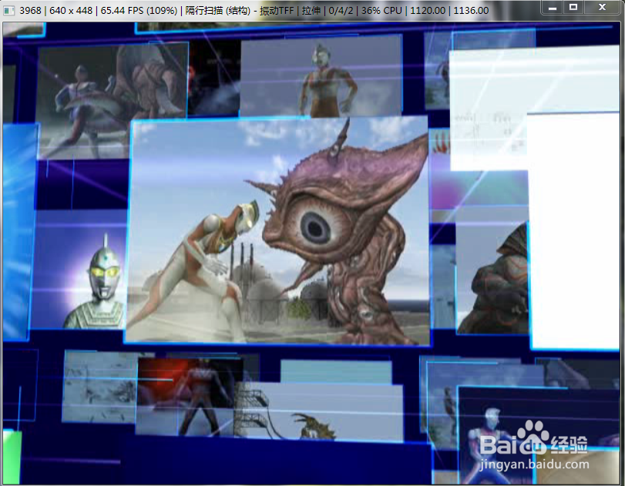Click the emulator window icon in title bar
Screen dimensions: 625x486
(x=8, y=10)
